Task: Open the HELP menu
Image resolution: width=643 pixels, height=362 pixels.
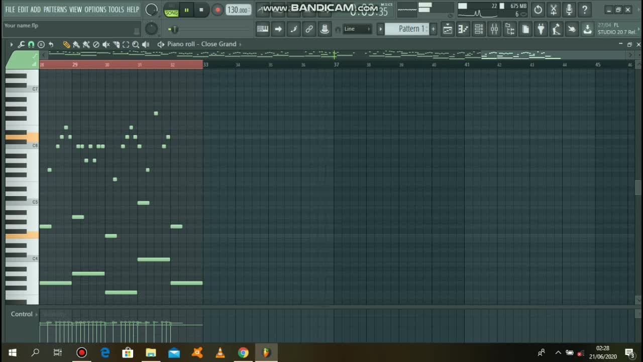Action: pos(133,10)
